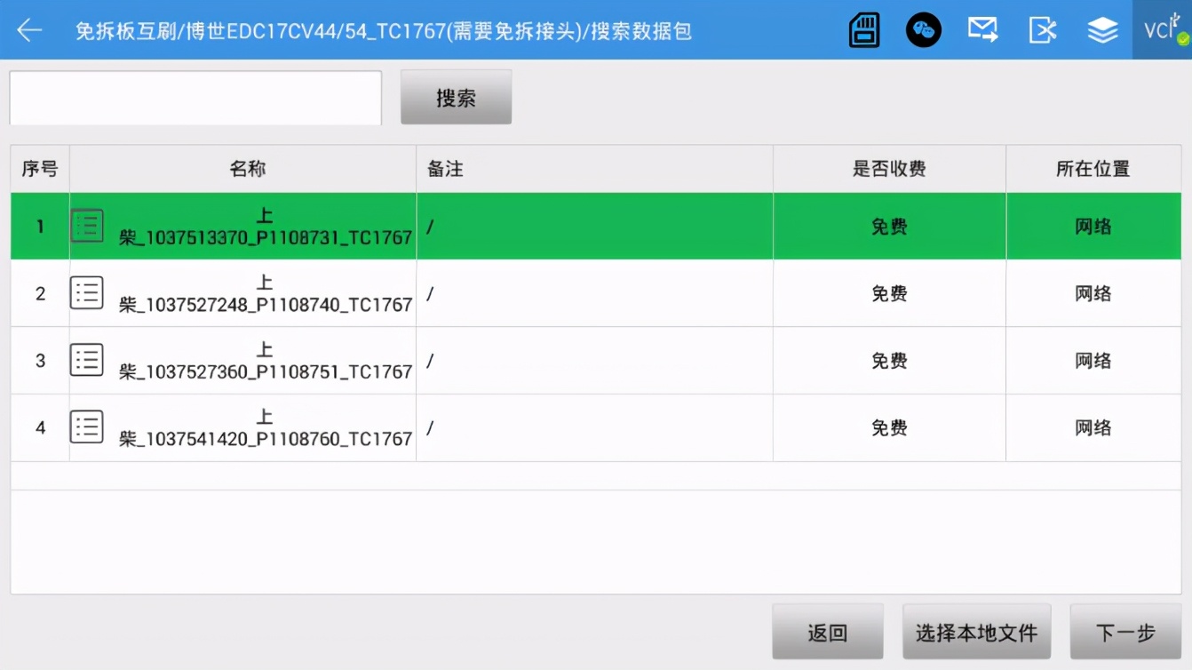
Task: Click 免费 in row 3
Action: tap(889, 361)
